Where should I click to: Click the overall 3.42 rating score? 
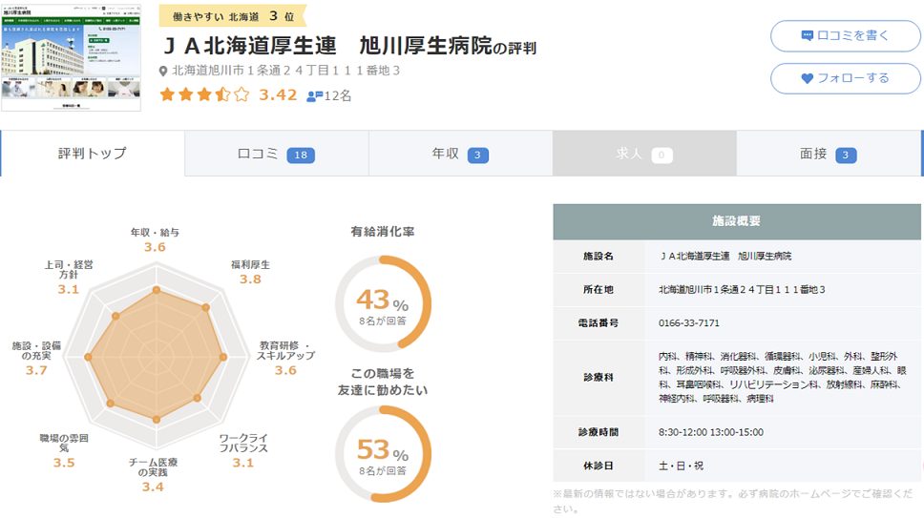click(278, 94)
